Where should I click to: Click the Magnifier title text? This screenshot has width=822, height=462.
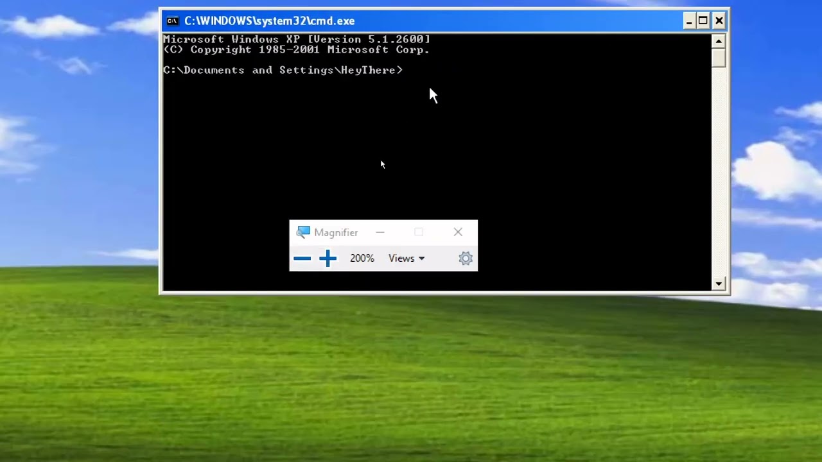click(x=336, y=233)
